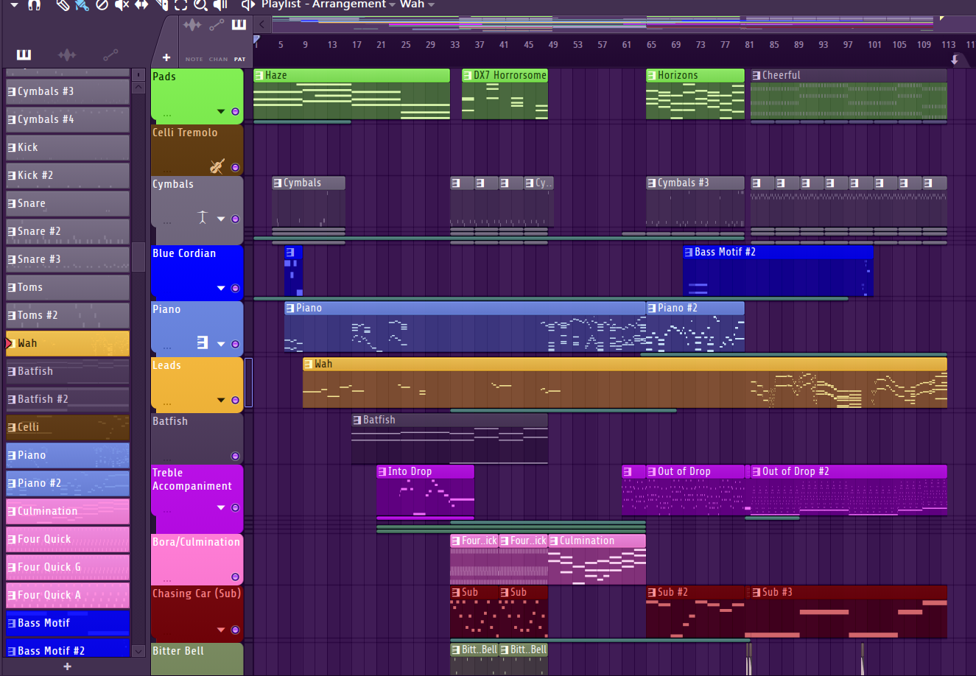Select the Mute tool with speaker icon
The height and width of the screenshot is (676, 976).
[122, 4]
